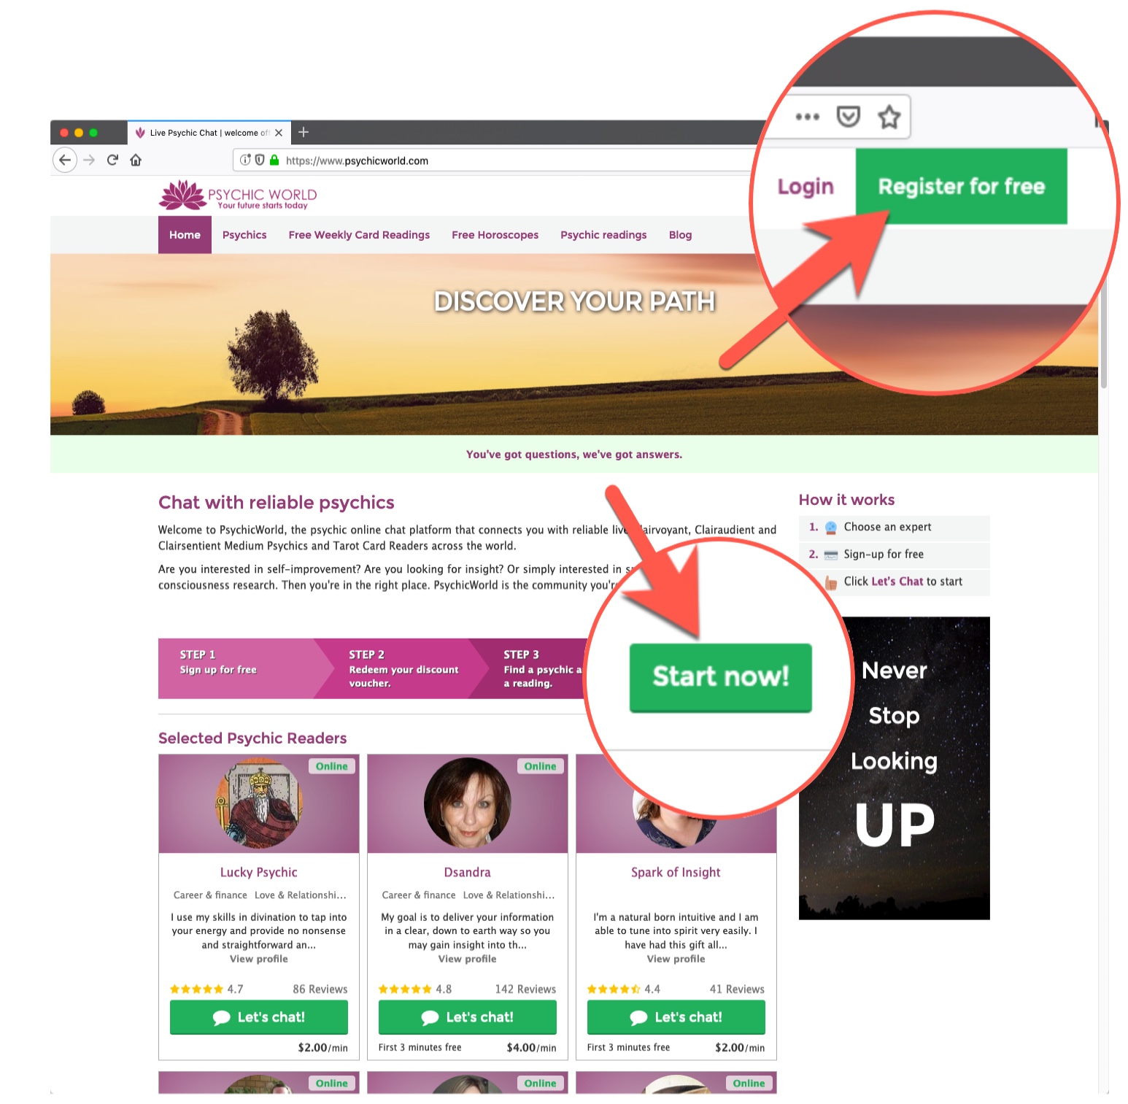Select the Free Weekly Card Readings menu
The image size is (1128, 1104).
(359, 235)
